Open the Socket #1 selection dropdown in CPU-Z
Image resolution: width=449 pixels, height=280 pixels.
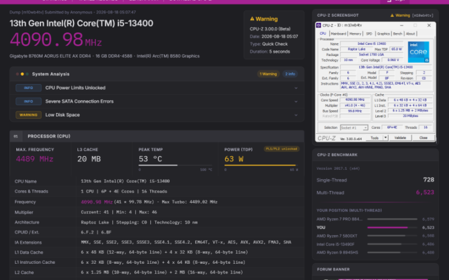(x=354, y=128)
